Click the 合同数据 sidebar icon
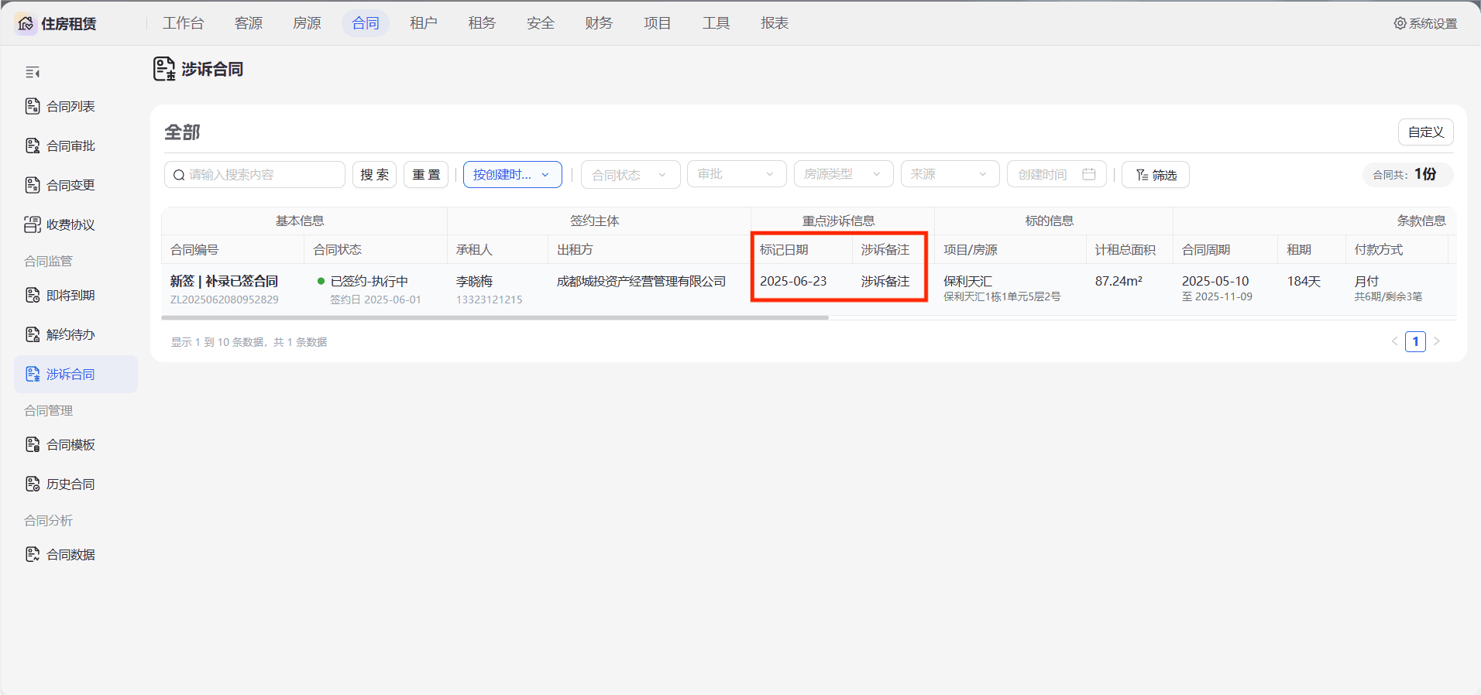Image resolution: width=1481 pixels, height=695 pixels. (33, 554)
